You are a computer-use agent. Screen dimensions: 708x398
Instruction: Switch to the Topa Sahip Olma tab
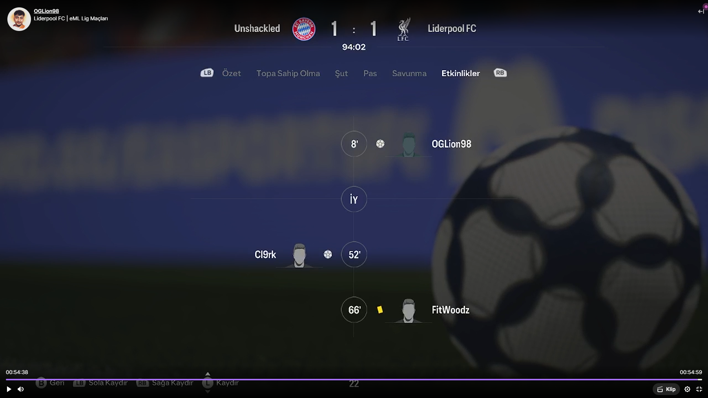pos(288,73)
